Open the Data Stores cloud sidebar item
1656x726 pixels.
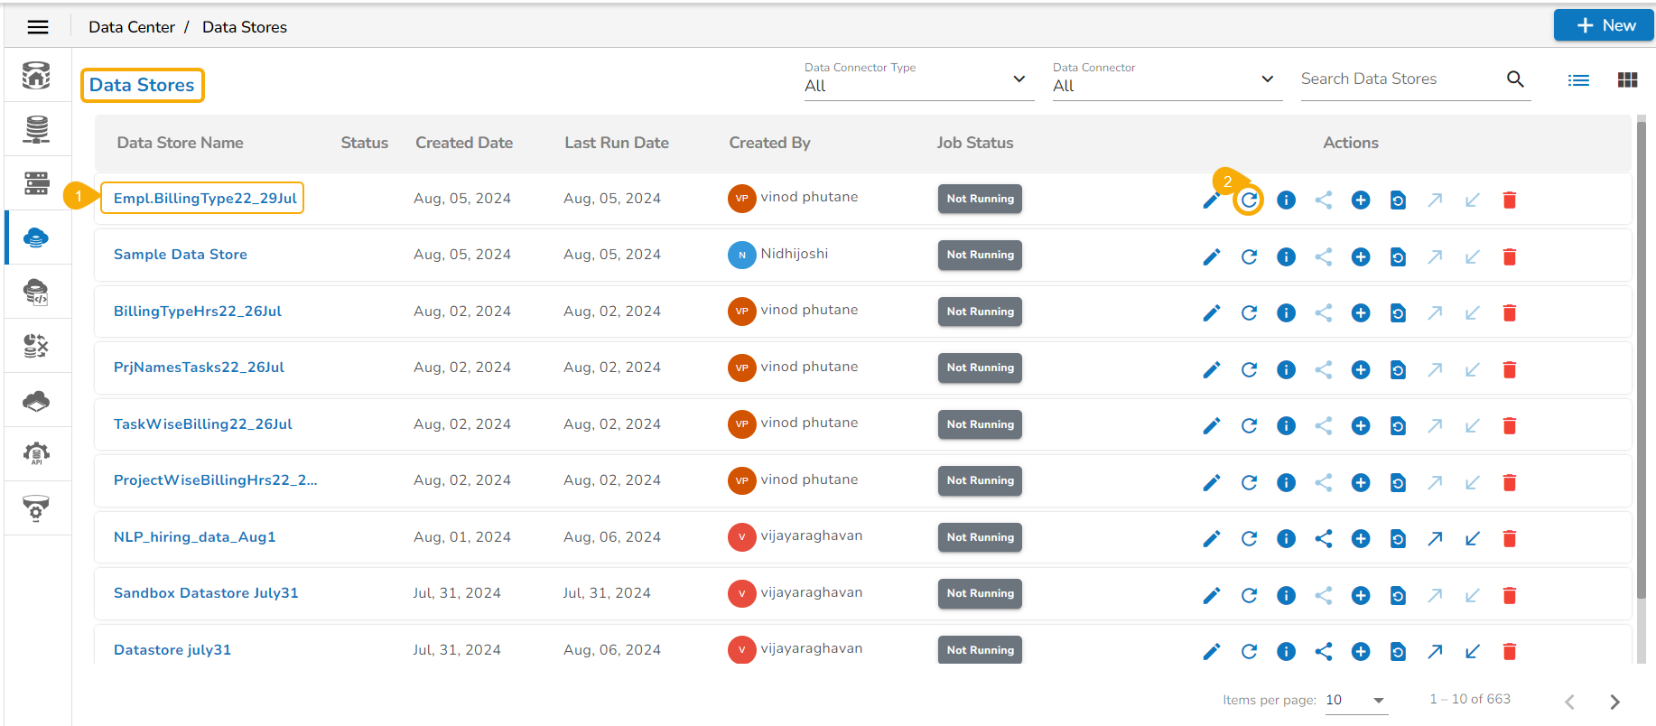pos(36,237)
